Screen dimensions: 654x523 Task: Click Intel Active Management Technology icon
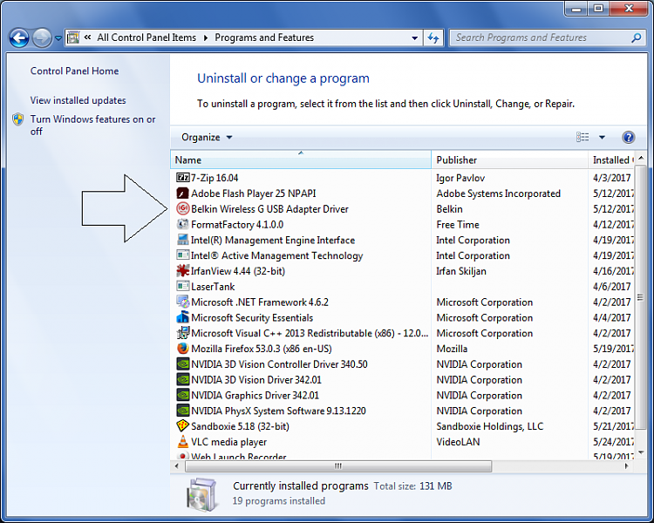183,255
